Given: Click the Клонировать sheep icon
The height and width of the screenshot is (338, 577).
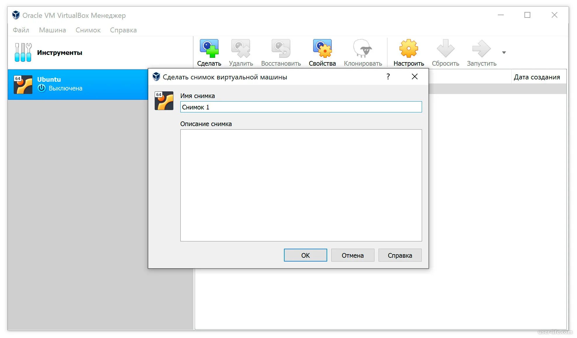Looking at the screenshot, I should (x=362, y=48).
